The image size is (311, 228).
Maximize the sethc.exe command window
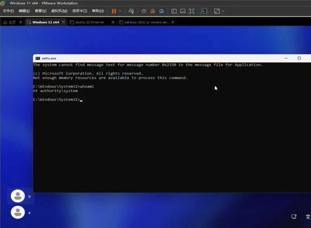coord(299,58)
